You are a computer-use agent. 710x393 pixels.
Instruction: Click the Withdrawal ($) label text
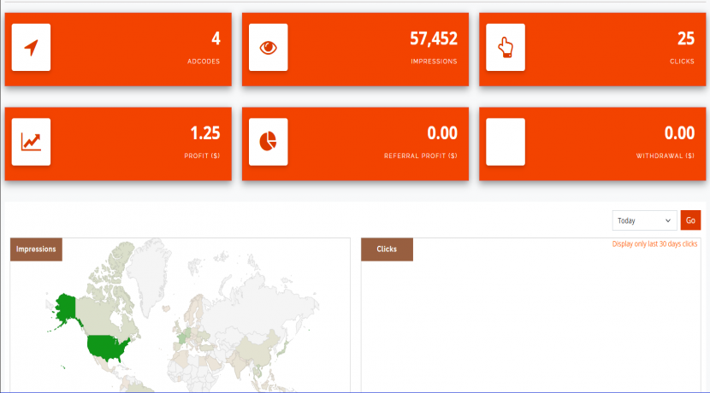666,156
